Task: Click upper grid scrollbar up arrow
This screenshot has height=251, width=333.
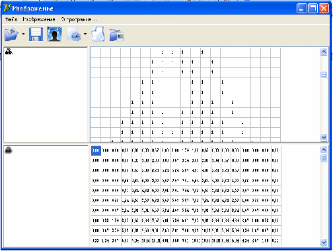Action: tap(324, 52)
